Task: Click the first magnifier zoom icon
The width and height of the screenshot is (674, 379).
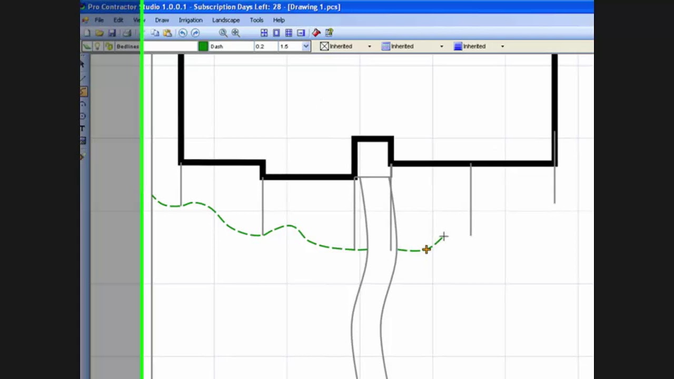Action: [223, 33]
